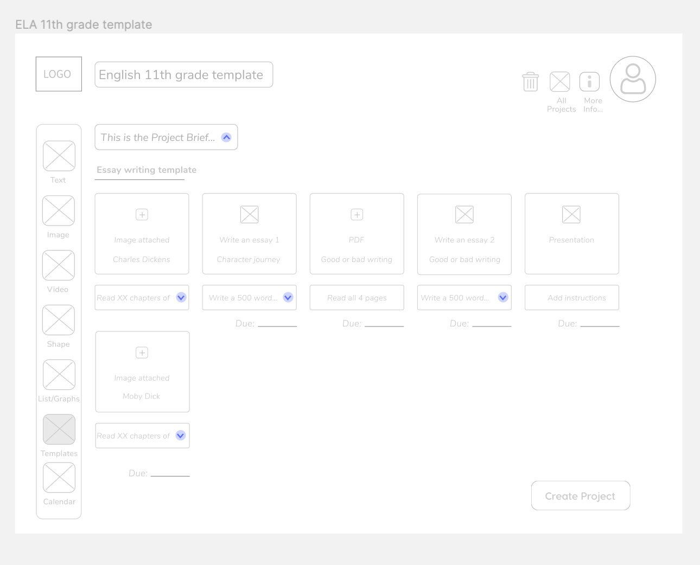Switch to the Essay writing template tab
This screenshot has height=565, width=700.
click(x=147, y=170)
